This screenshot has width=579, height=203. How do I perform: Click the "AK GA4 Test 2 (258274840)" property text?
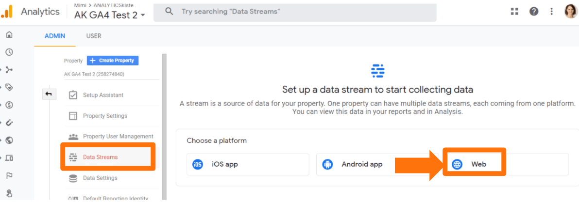click(x=94, y=74)
